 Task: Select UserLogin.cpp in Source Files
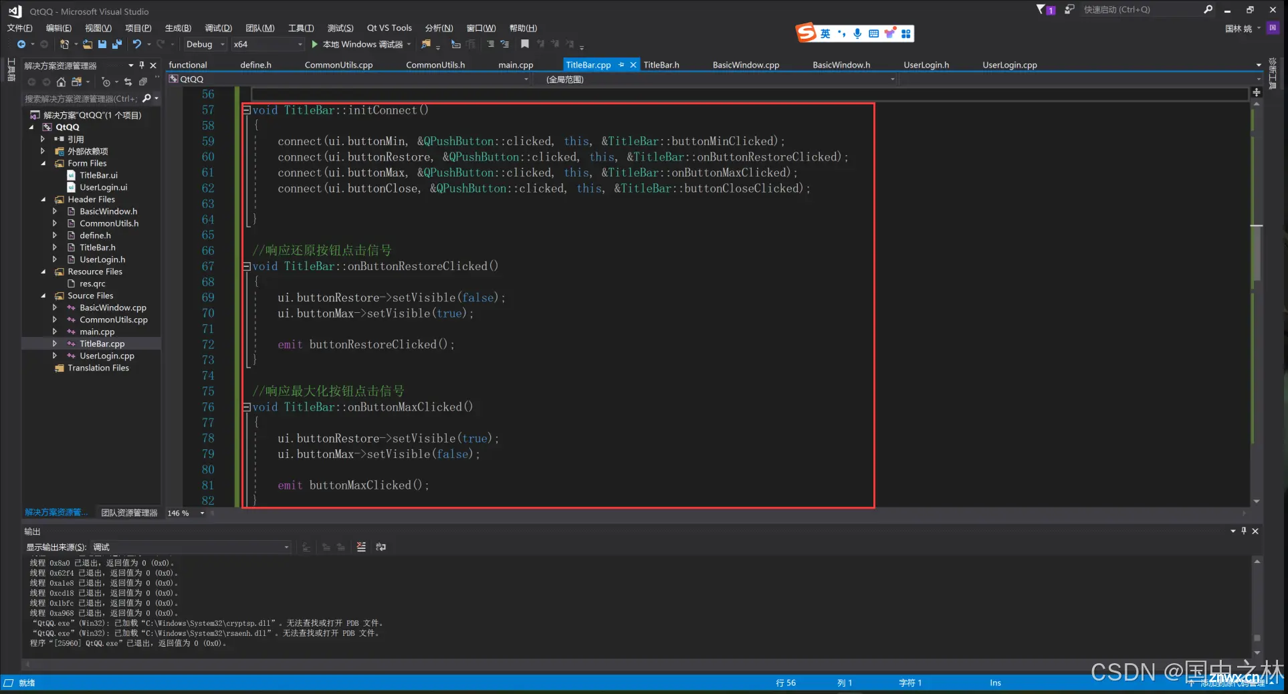[x=107, y=356]
